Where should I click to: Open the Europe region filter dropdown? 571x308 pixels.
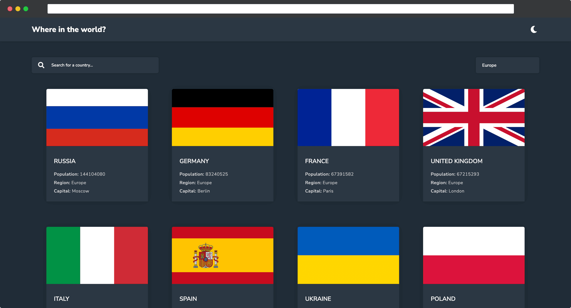point(507,65)
